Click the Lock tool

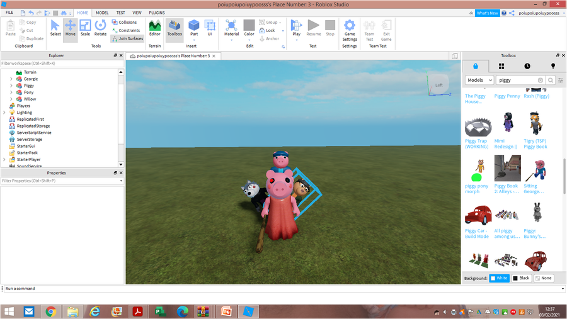267,31
